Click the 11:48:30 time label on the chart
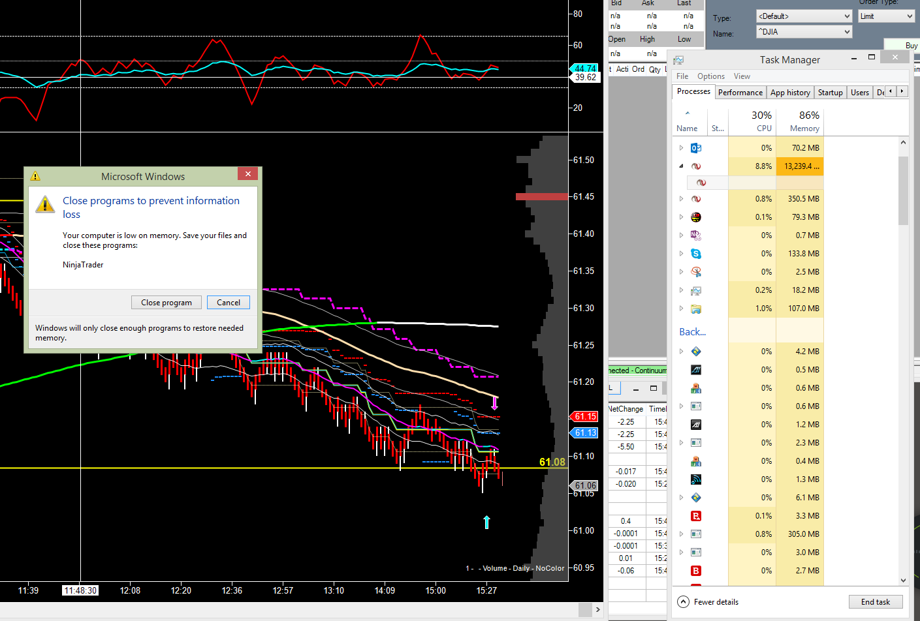 [80, 590]
